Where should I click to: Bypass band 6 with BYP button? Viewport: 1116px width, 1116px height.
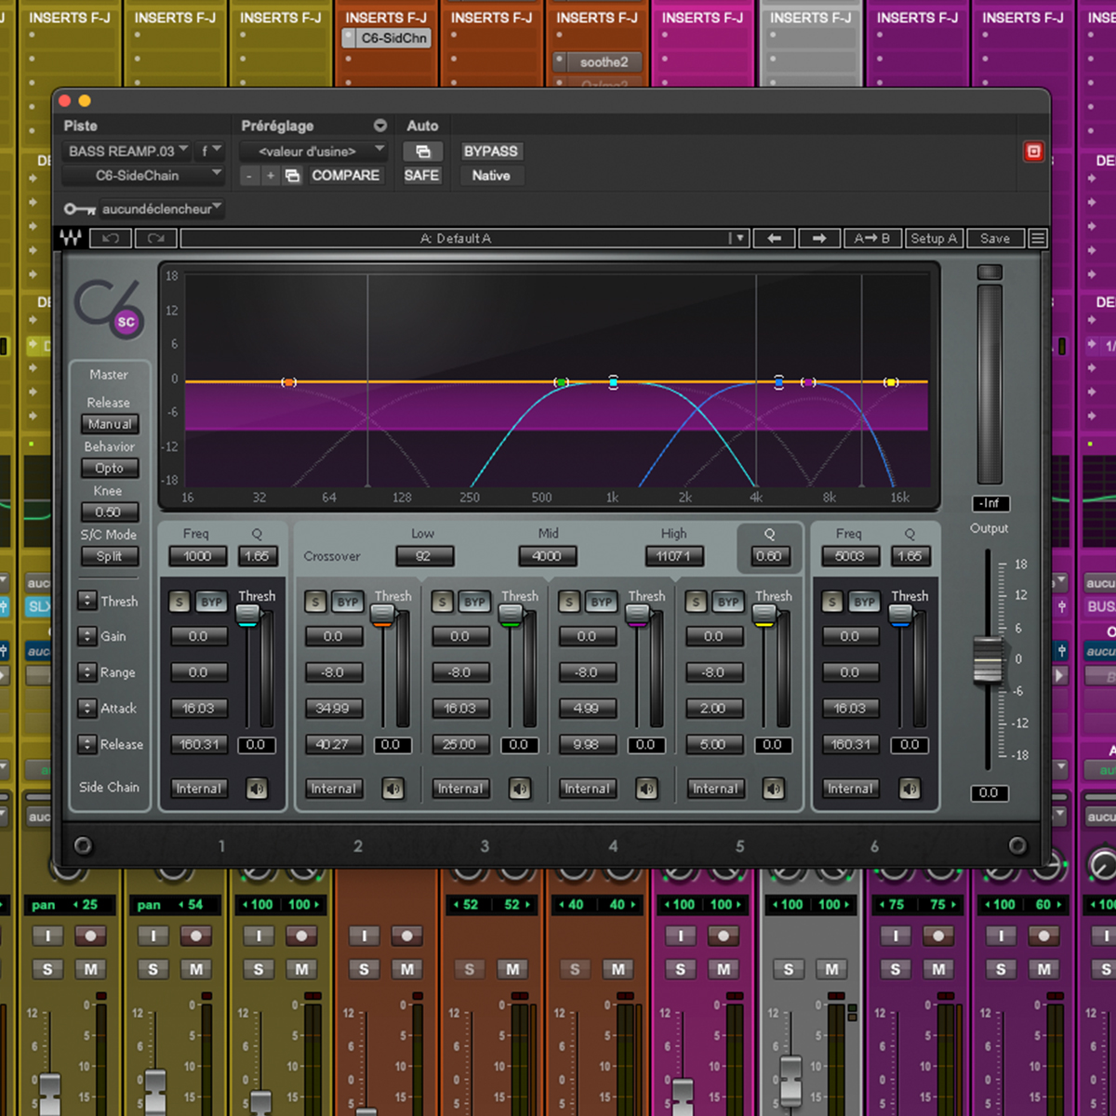point(865,603)
